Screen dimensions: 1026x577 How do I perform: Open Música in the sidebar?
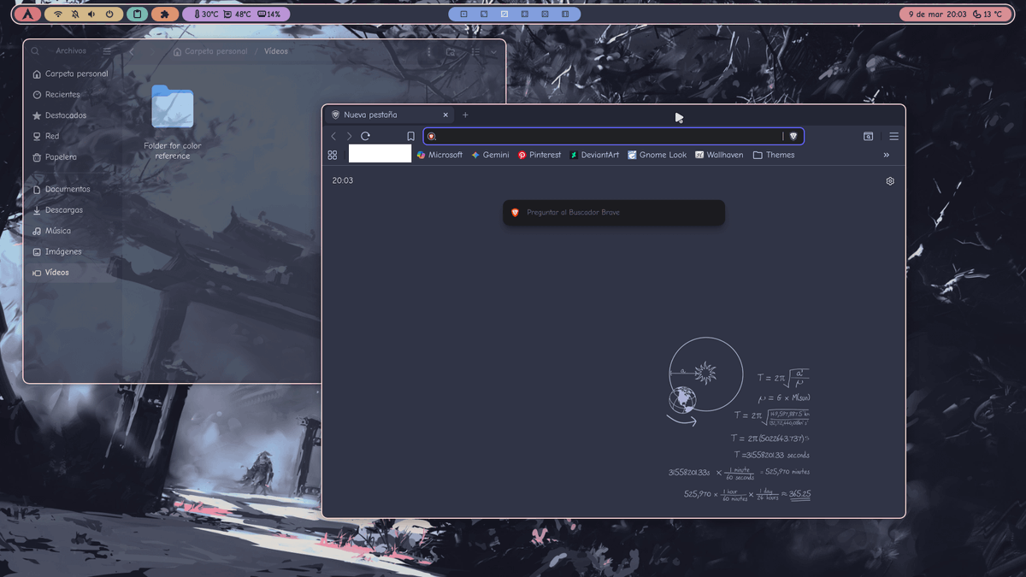click(72, 231)
